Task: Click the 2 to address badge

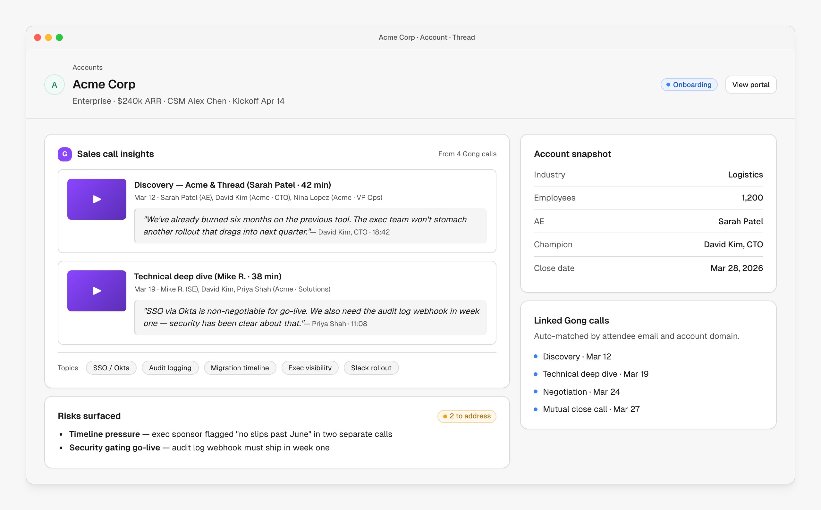Action: tap(467, 416)
